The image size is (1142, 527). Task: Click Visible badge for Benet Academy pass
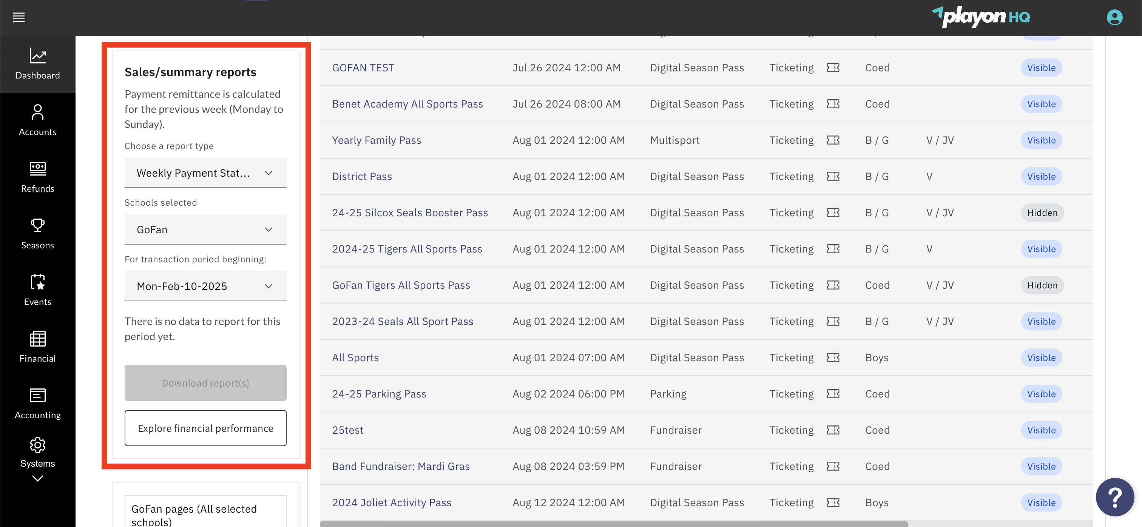click(x=1042, y=104)
